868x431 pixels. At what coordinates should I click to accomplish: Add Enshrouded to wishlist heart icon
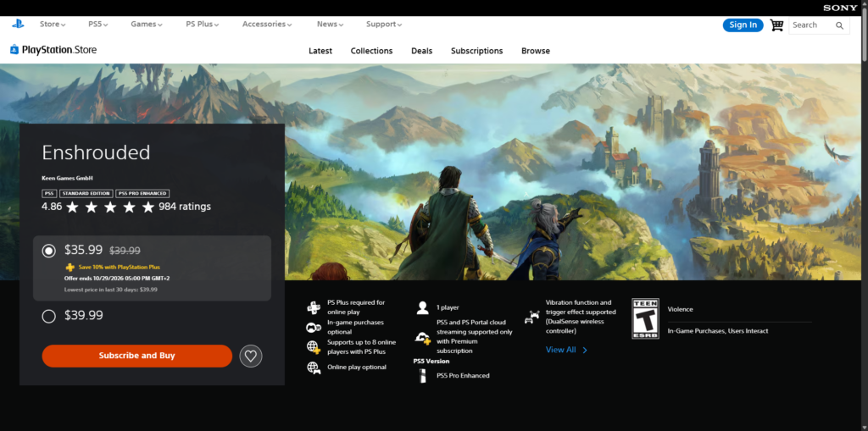point(251,356)
